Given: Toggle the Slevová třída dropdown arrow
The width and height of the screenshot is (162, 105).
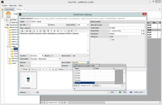Looking at the screenshot, I should pos(88,63).
